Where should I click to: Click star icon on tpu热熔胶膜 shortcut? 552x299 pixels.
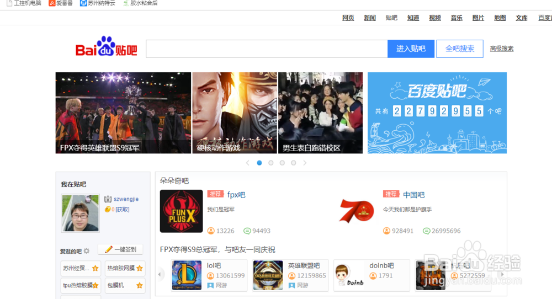coord(95,285)
